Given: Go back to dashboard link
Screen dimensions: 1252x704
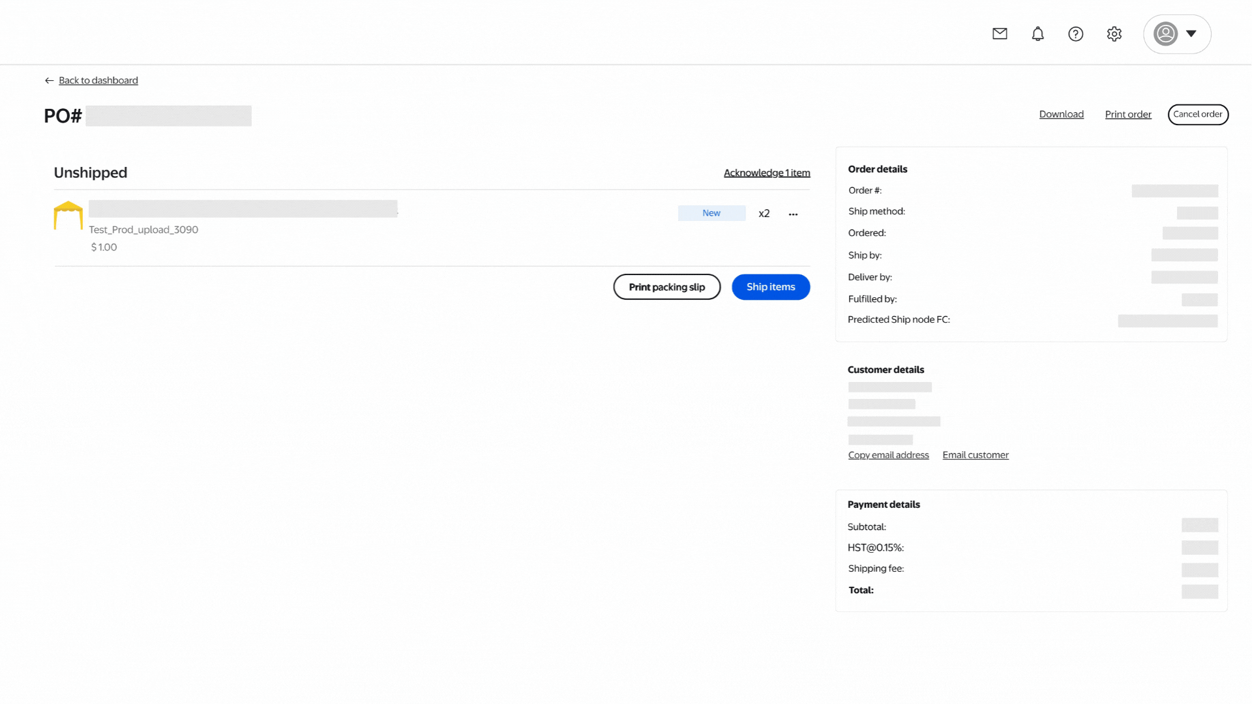Looking at the screenshot, I should pyautogui.click(x=98, y=81).
